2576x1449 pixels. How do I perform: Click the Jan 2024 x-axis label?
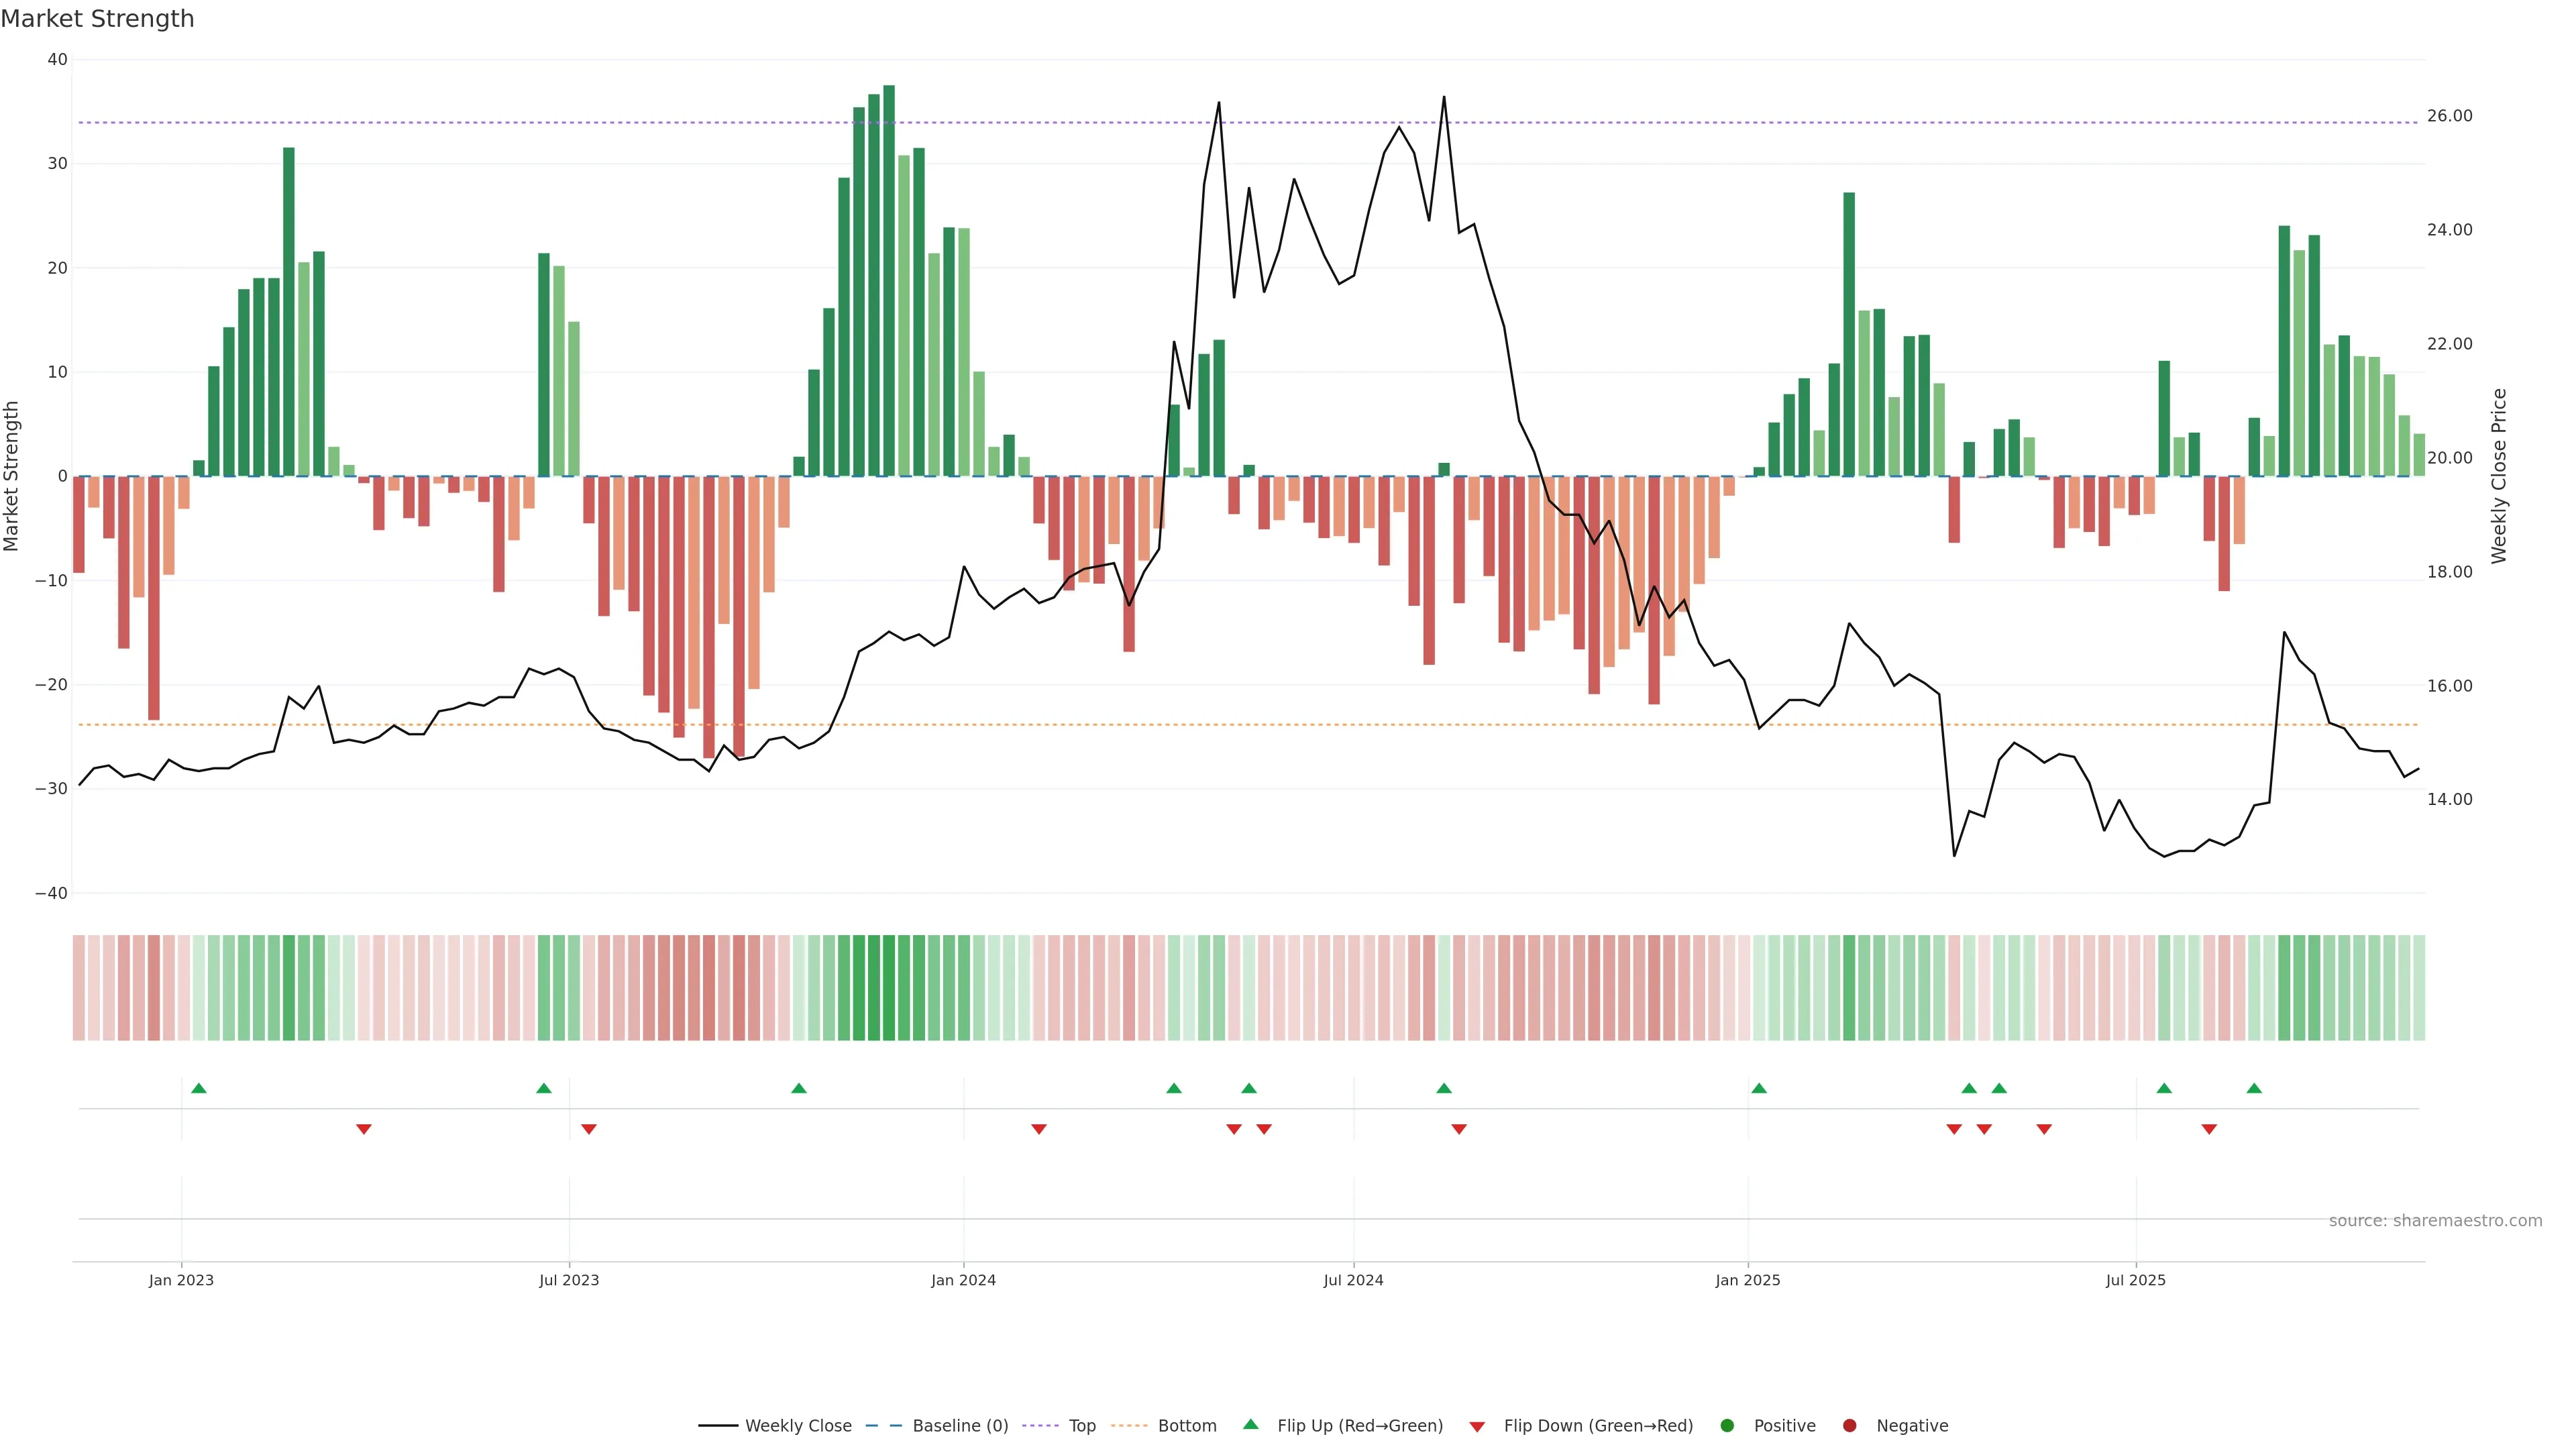click(x=963, y=1280)
